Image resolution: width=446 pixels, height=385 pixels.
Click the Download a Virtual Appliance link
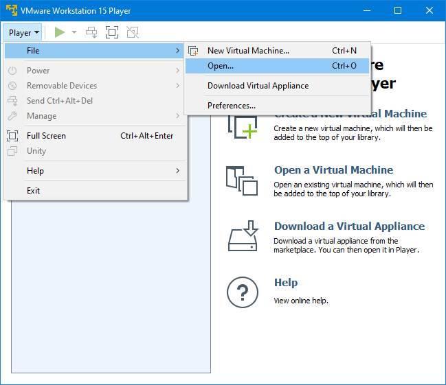pos(349,226)
